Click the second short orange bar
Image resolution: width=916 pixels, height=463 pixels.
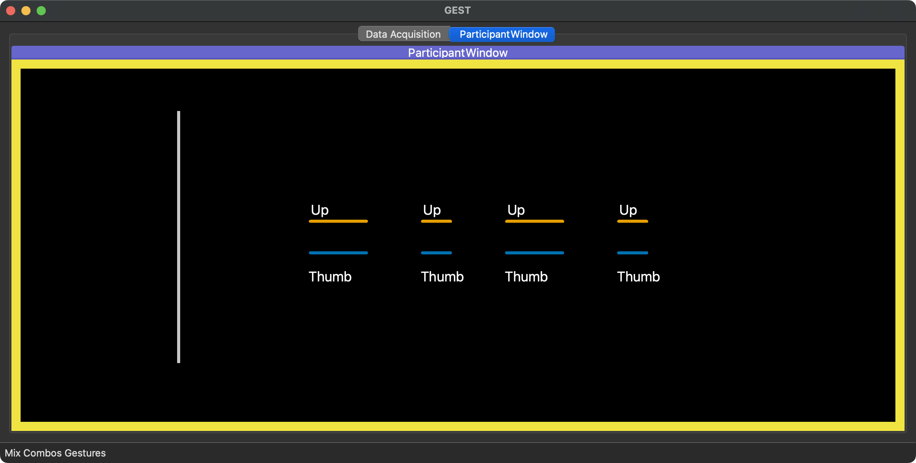point(436,221)
